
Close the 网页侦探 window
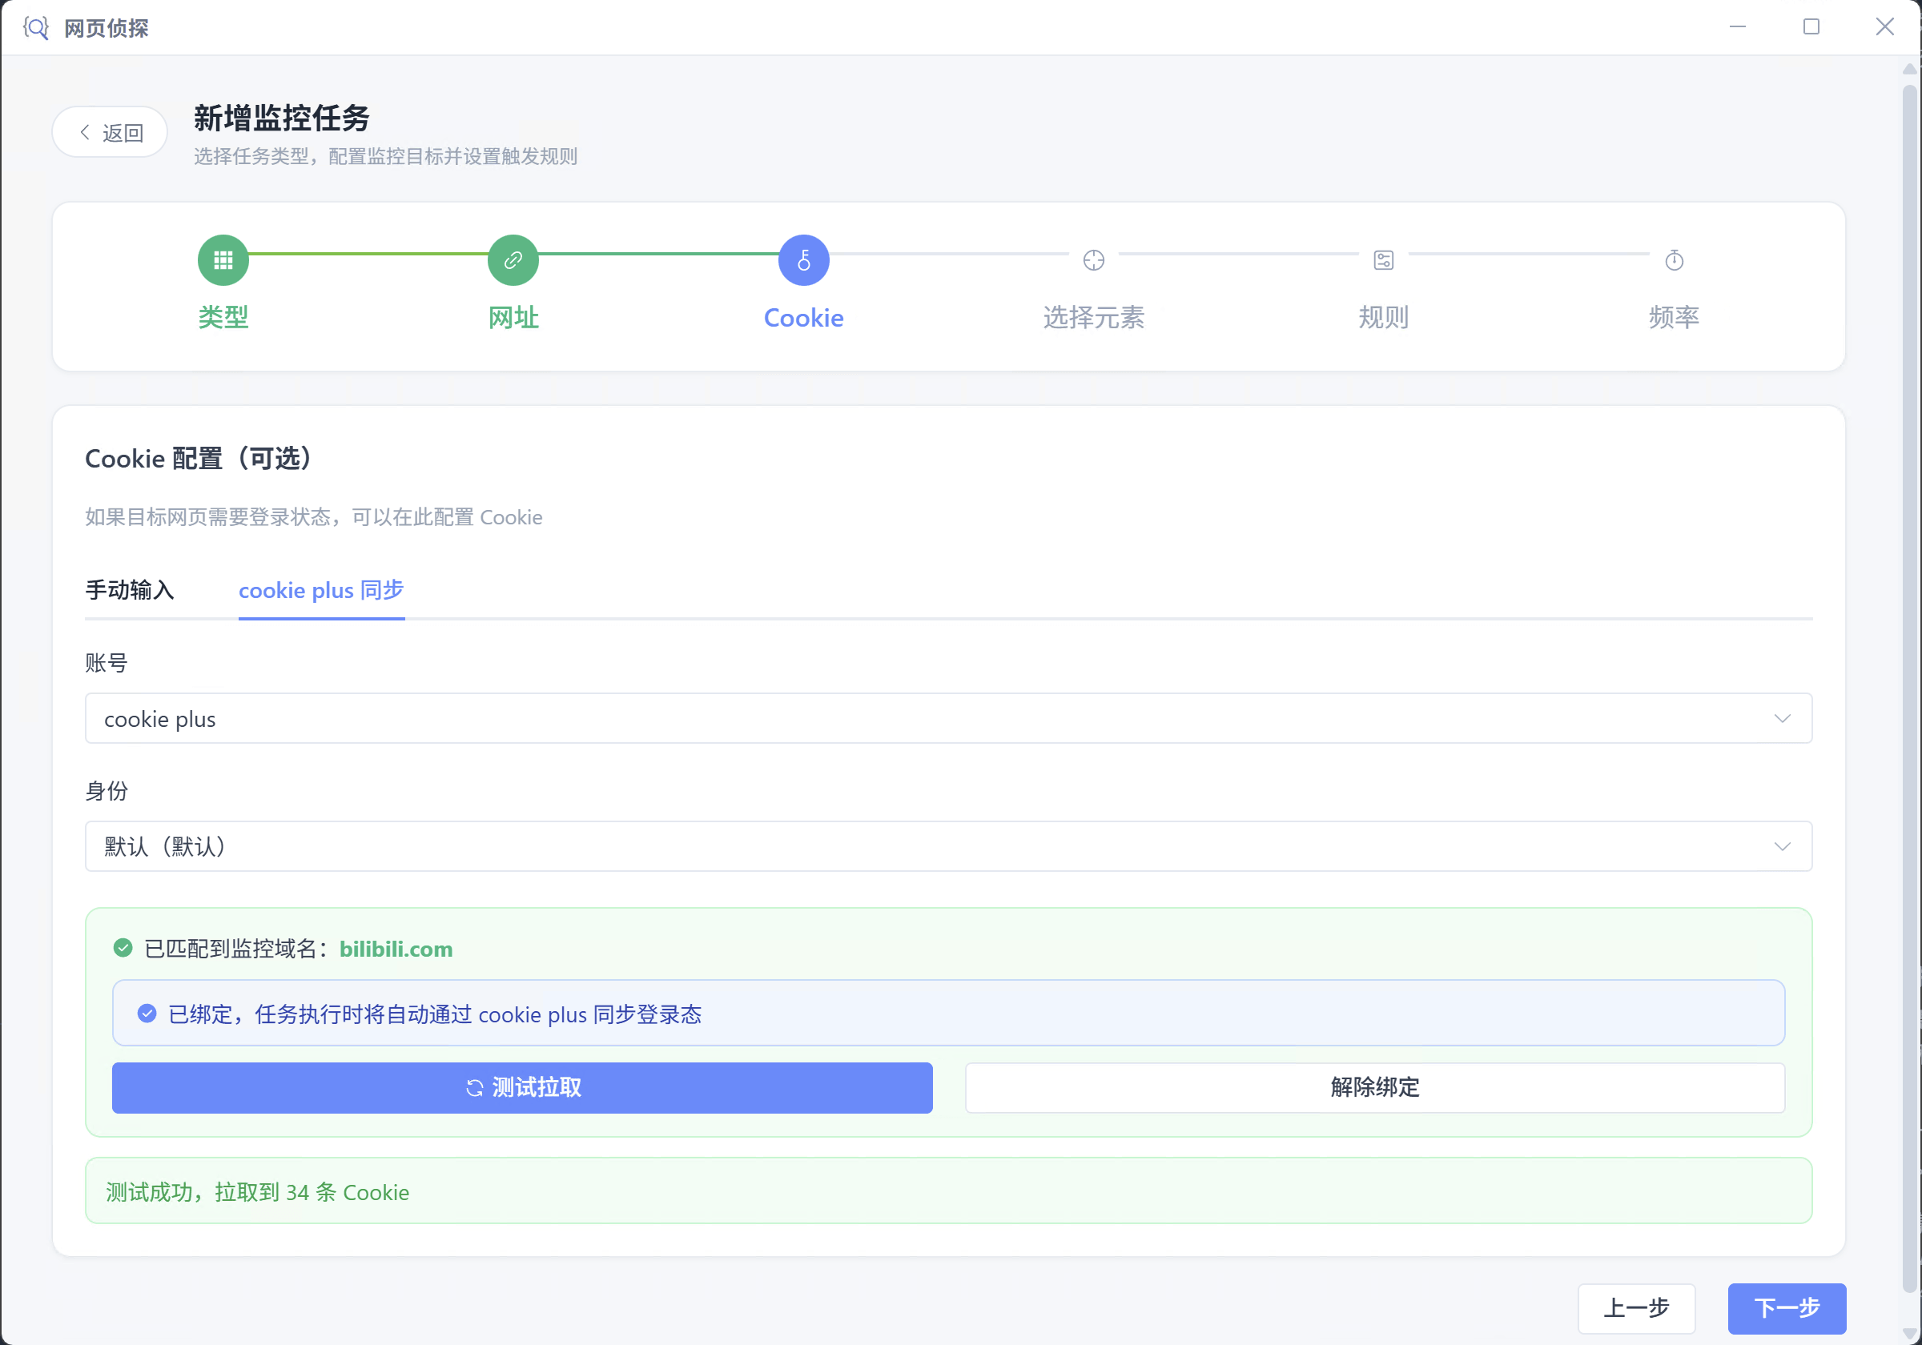coord(1885,27)
